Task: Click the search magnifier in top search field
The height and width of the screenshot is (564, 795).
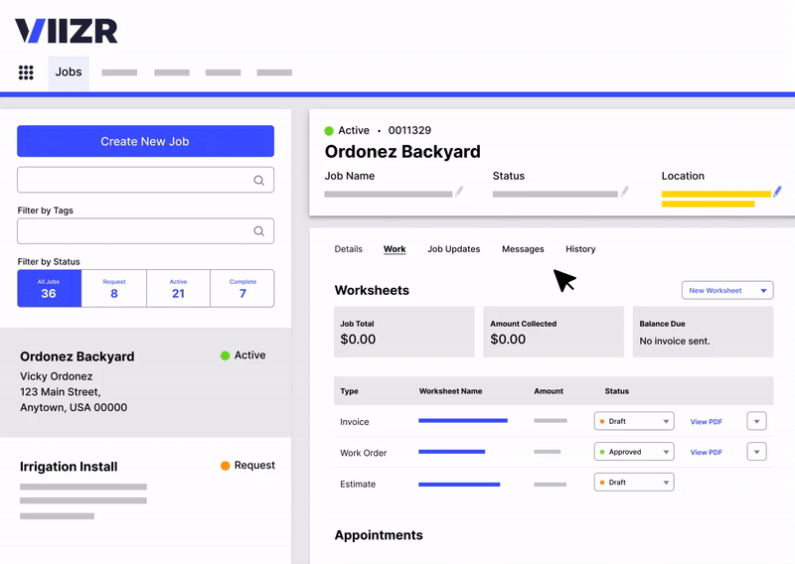Action: pos(258,180)
